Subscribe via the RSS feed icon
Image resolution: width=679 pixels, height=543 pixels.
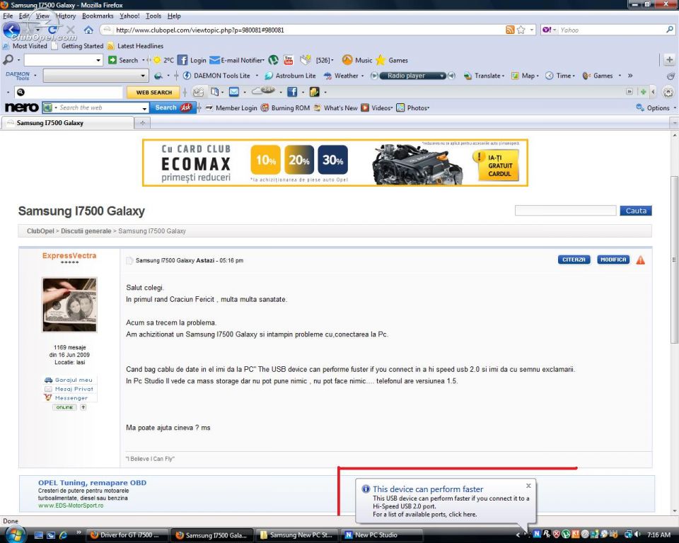click(x=510, y=30)
